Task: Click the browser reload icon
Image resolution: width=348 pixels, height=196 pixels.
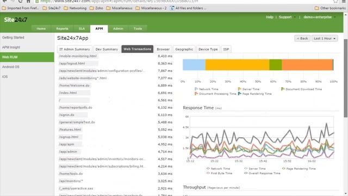Action: (20, 1)
